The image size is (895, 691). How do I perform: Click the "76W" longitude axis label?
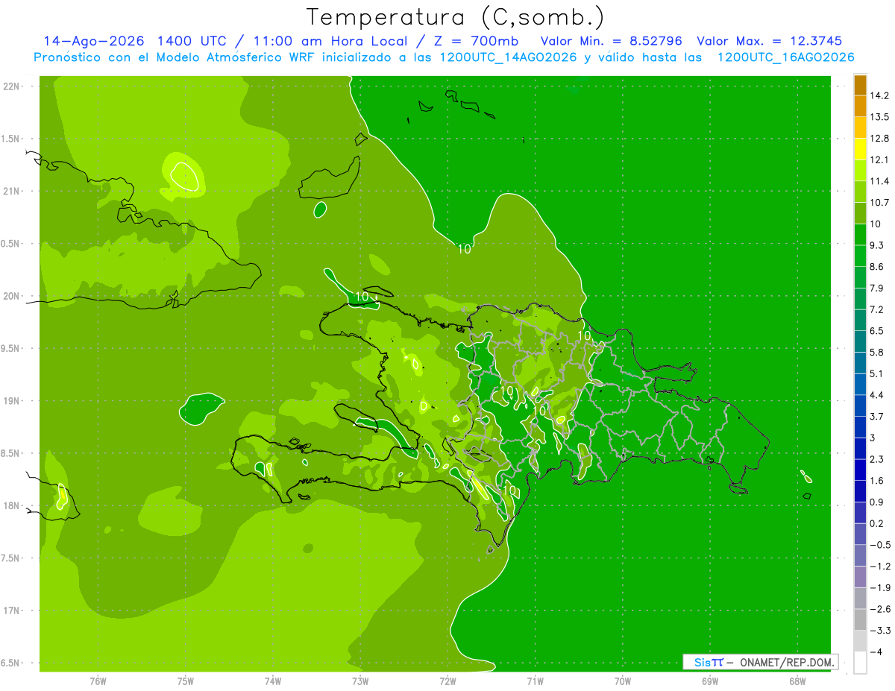[98, 681]
